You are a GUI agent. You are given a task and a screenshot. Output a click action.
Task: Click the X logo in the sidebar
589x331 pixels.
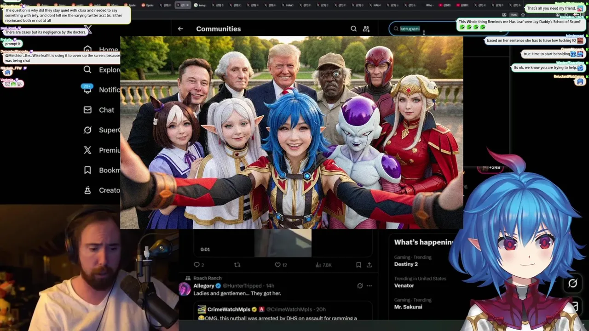(x=88, y=30)
